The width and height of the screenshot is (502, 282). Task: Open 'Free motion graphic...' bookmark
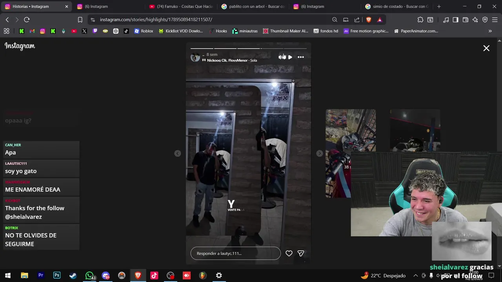366,31
